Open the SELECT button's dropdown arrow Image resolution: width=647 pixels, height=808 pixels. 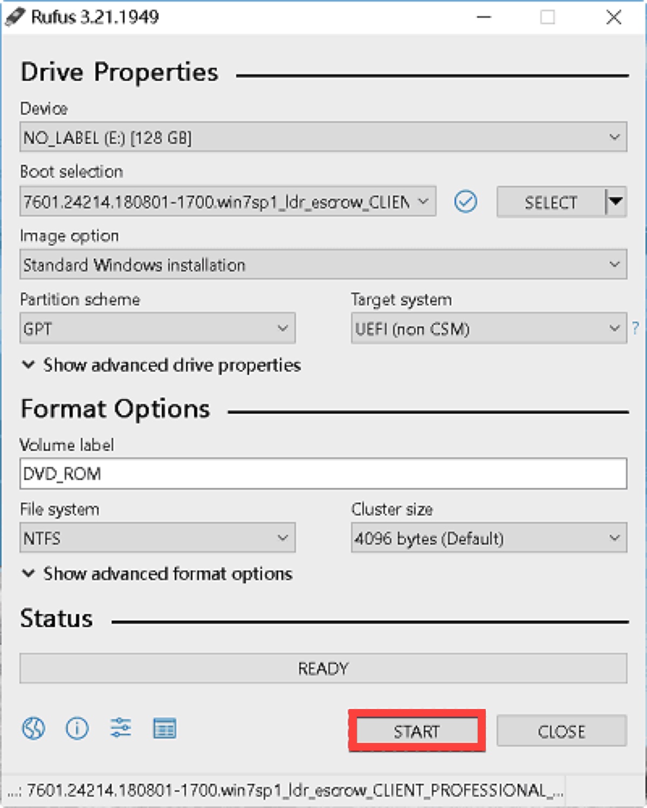click(x=615, y=202)
